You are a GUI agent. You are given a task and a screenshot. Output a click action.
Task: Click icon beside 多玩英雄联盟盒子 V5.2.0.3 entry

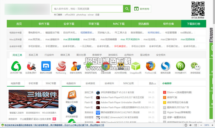98,93
